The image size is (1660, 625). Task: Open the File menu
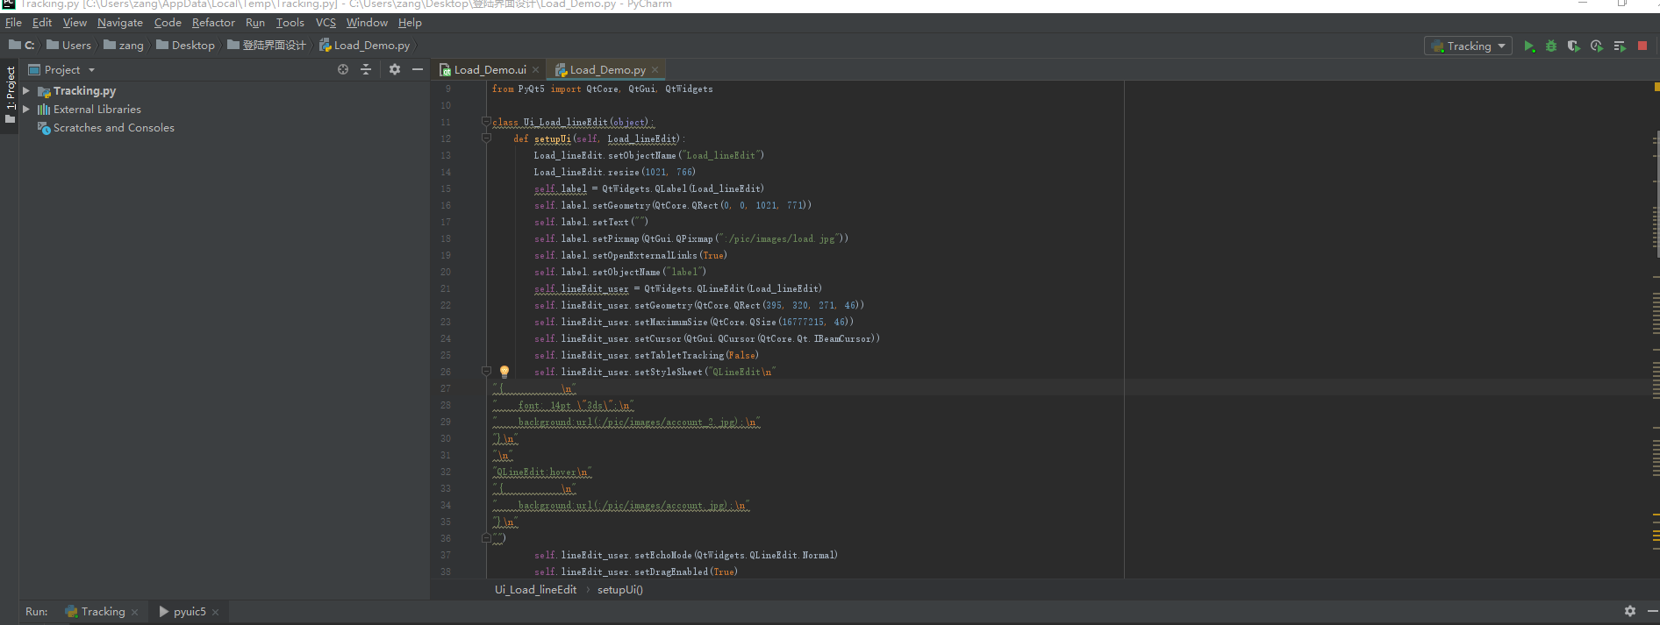click(x=13, y=23)
